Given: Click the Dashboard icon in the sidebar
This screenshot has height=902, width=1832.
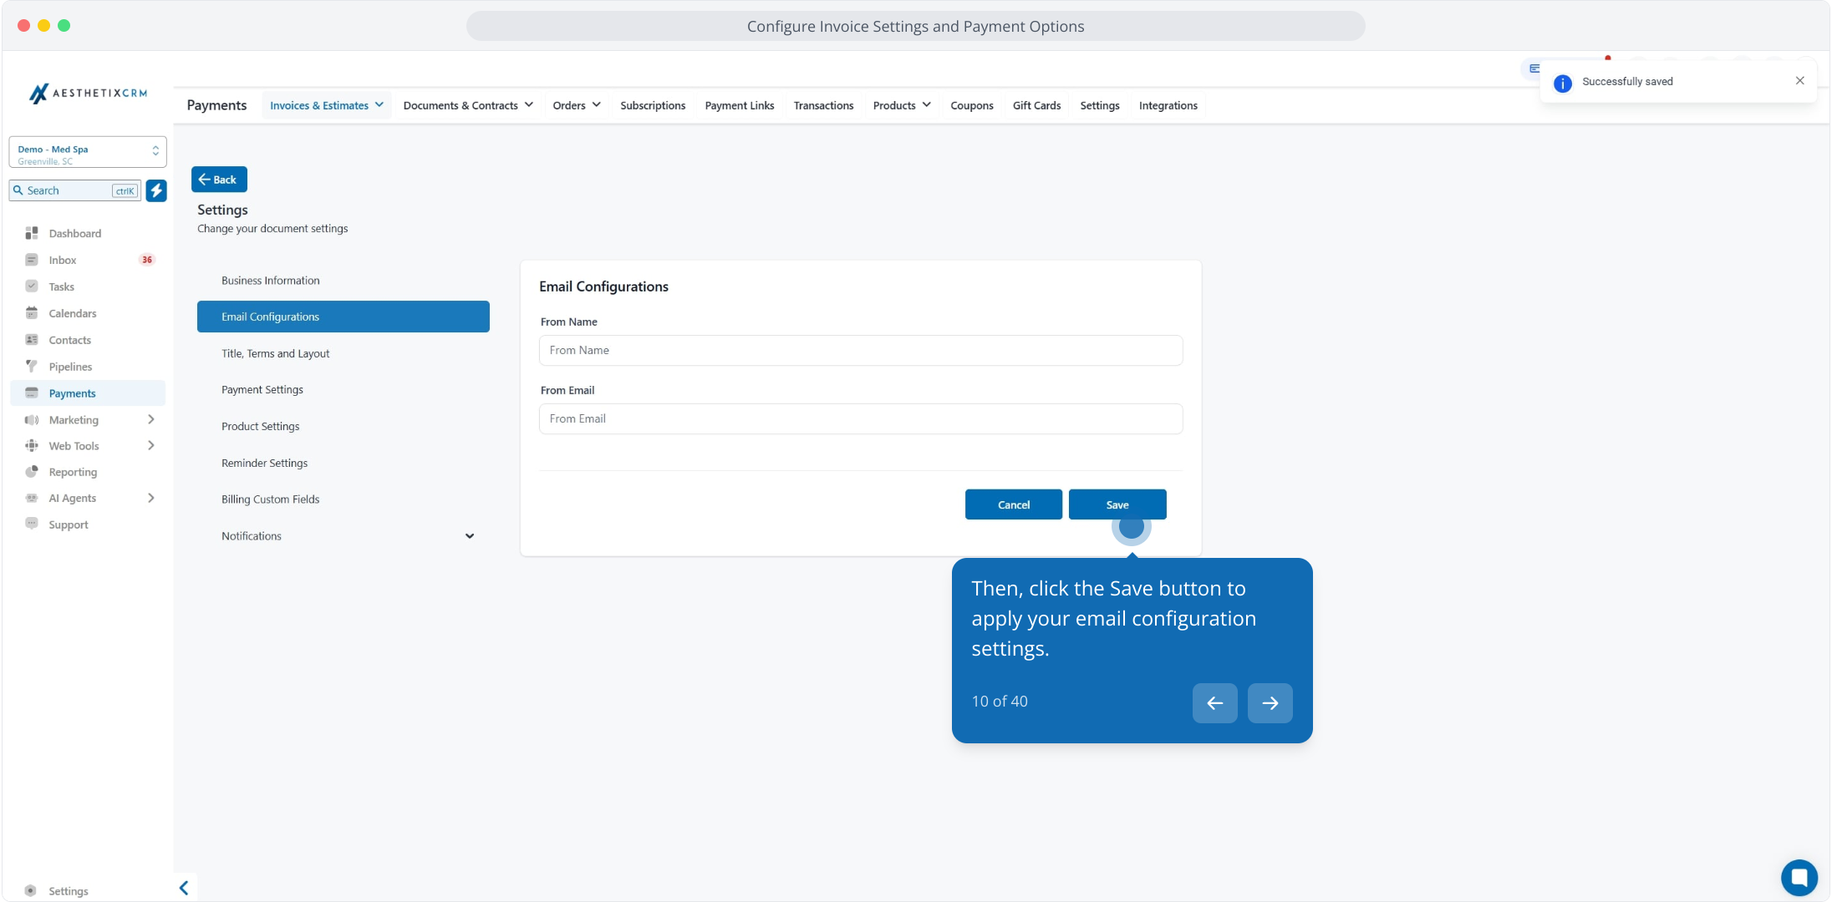Looking at the screenshot, I should click(x=32, y=233).
